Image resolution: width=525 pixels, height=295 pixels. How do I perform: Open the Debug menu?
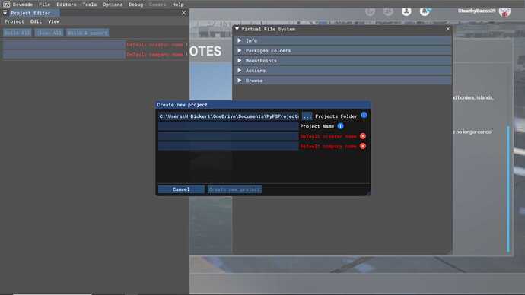pos(135,5)
